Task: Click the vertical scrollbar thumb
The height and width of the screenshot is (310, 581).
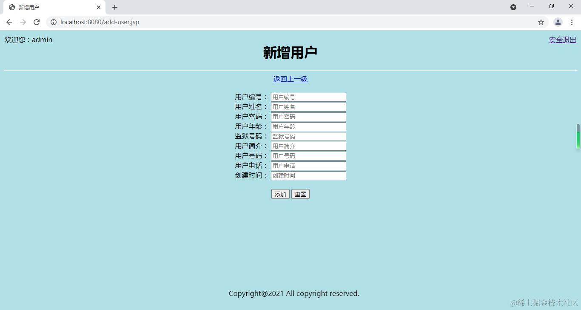Action: 578,136
